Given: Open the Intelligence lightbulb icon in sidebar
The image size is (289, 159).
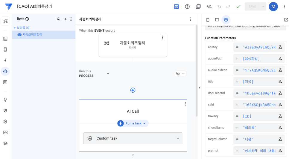Looking at the screenshot, I should coord(5,100).
